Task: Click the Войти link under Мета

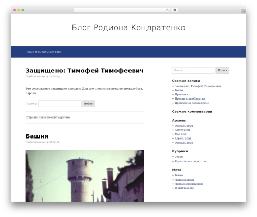Action: pos(179,175)
